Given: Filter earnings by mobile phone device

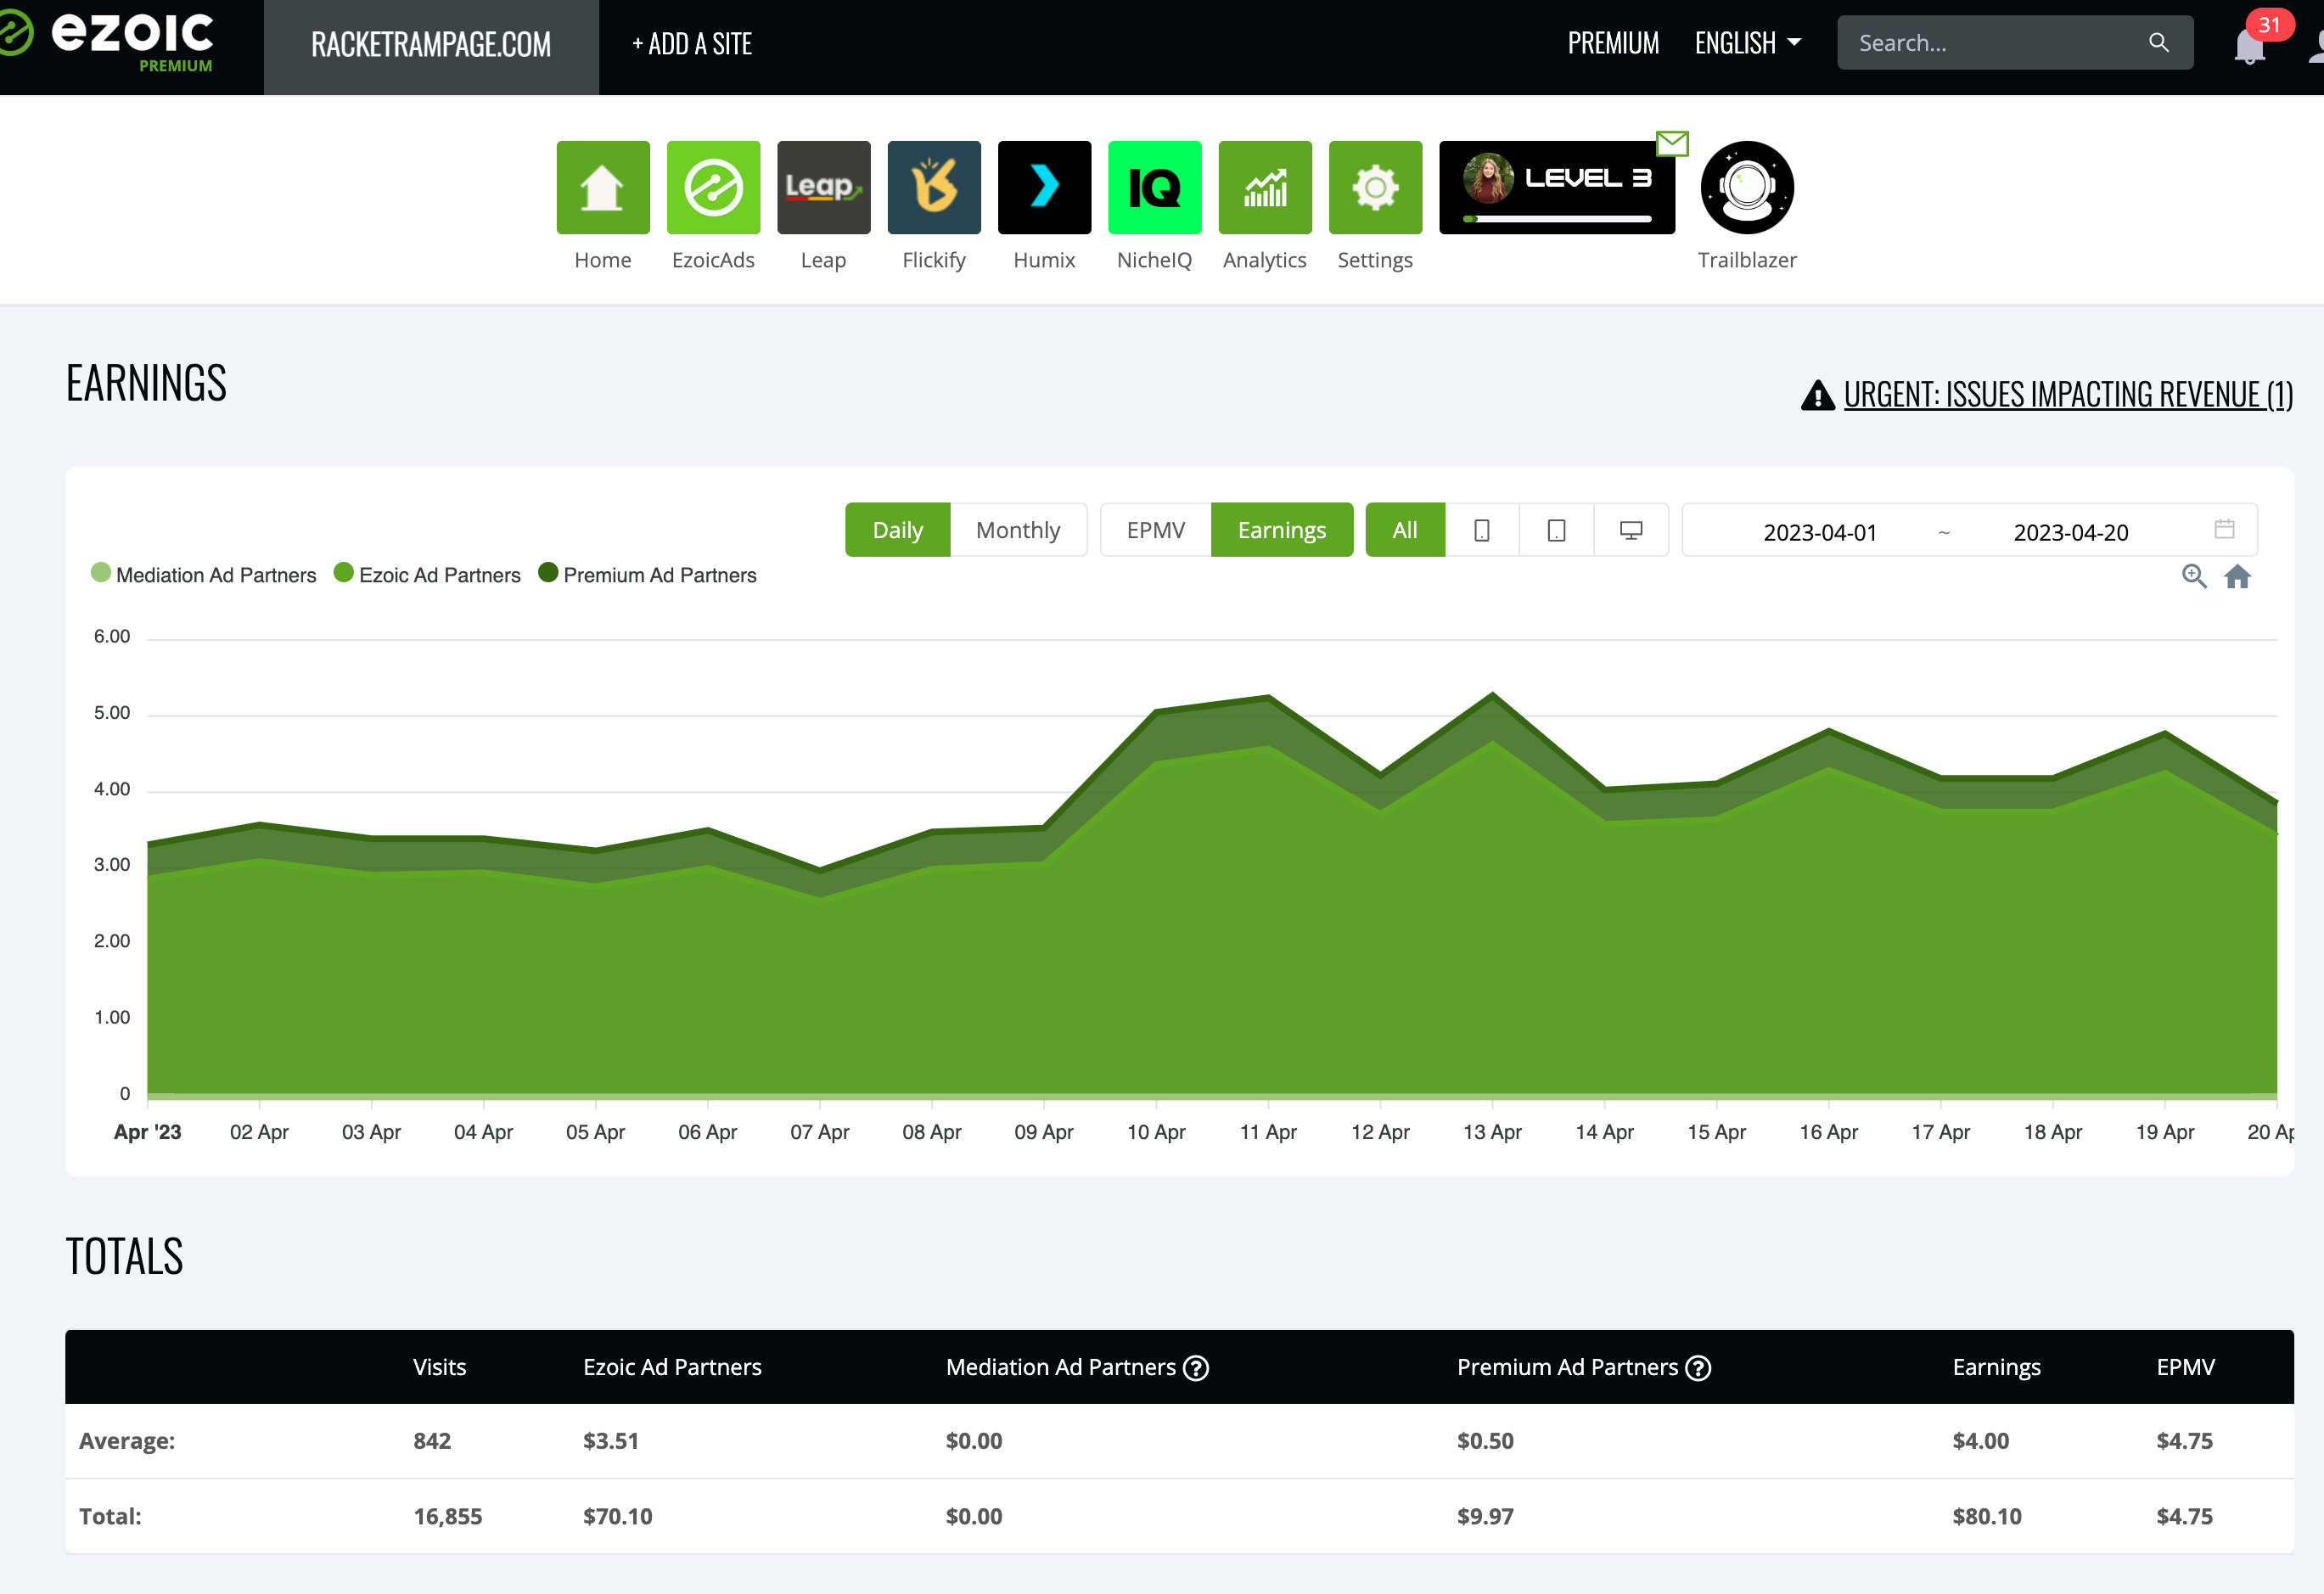Looking at the screenshot, I should point(1482,530).
